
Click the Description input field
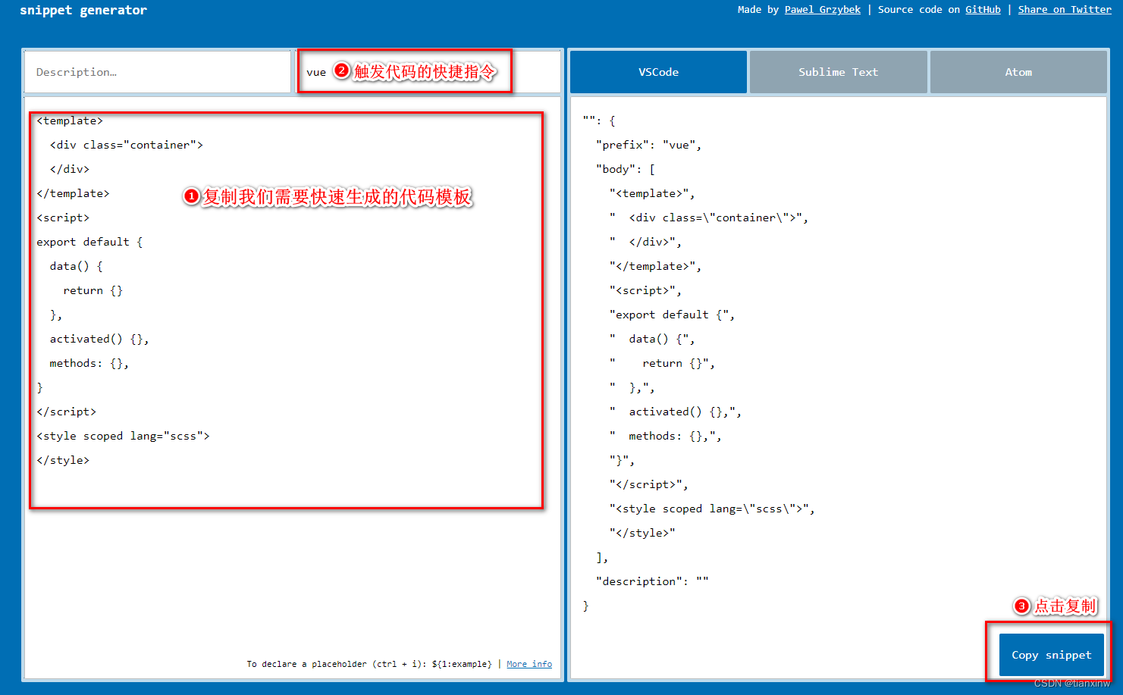158,72
